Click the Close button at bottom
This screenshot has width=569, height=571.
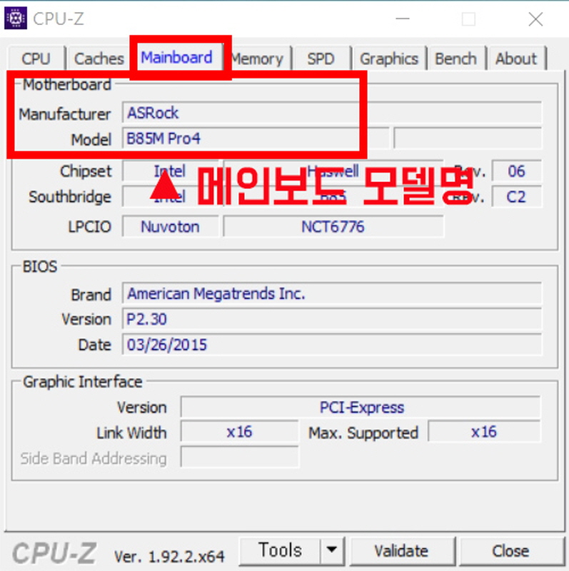[x=511, y=550]
